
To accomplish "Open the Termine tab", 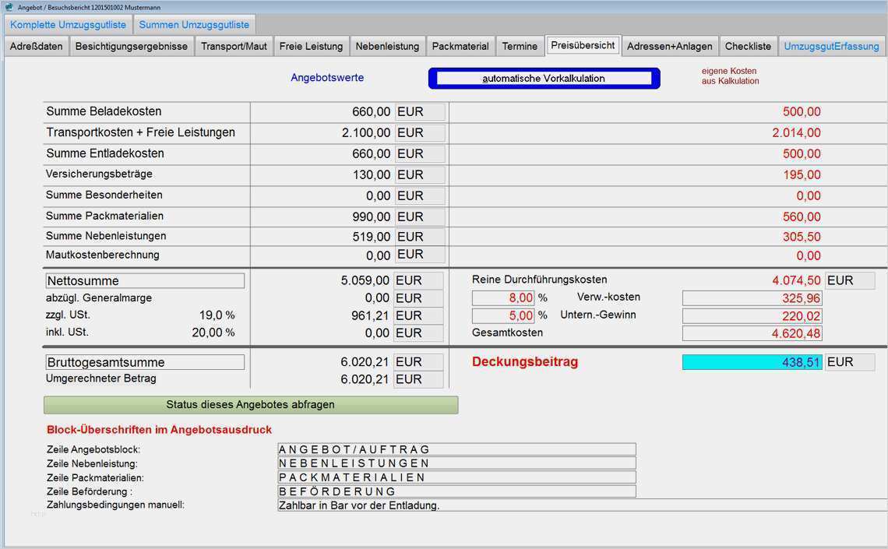I will tap(520, 46).
